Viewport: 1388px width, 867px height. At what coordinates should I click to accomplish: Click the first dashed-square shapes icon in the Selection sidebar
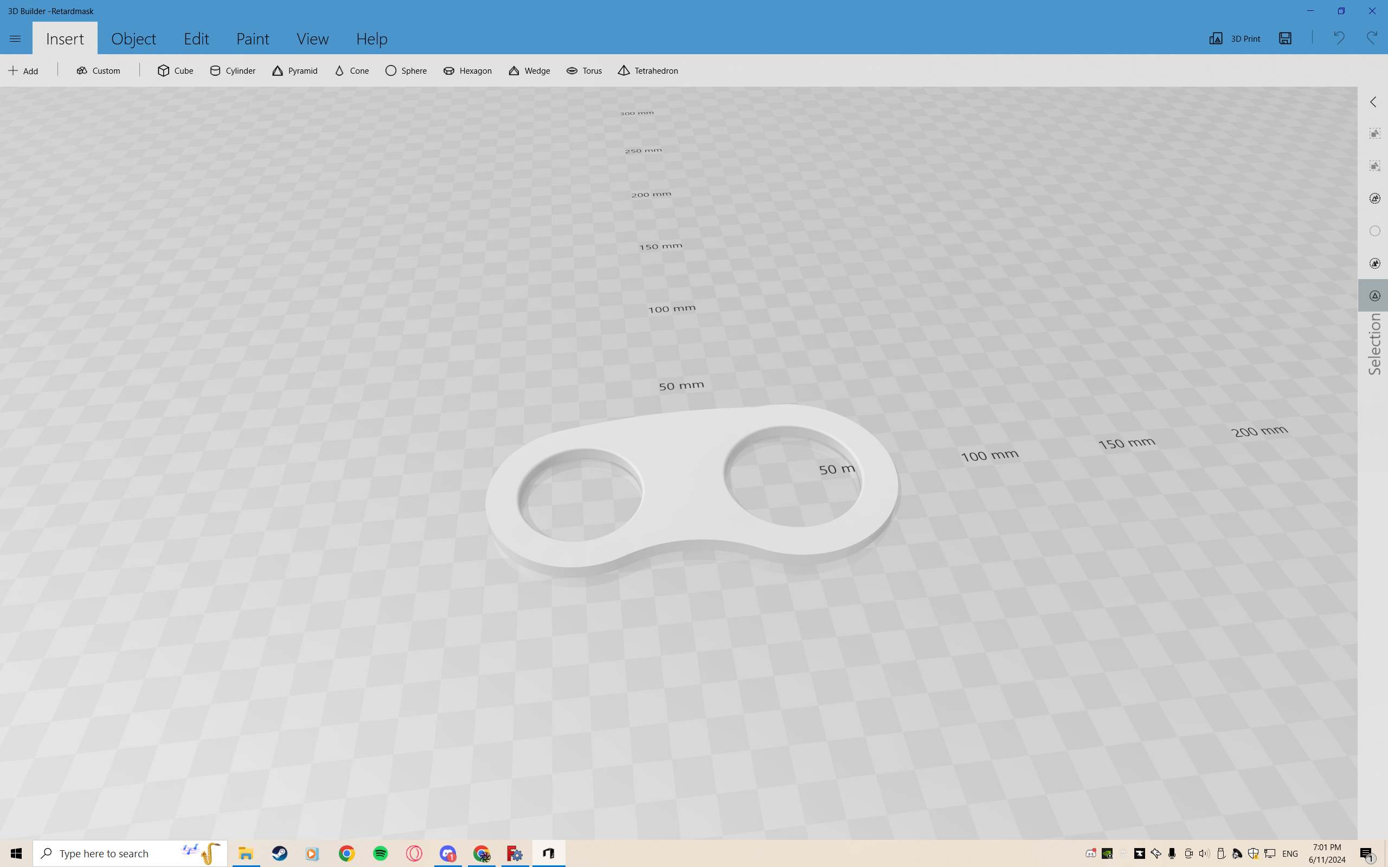click(1375, 134)
